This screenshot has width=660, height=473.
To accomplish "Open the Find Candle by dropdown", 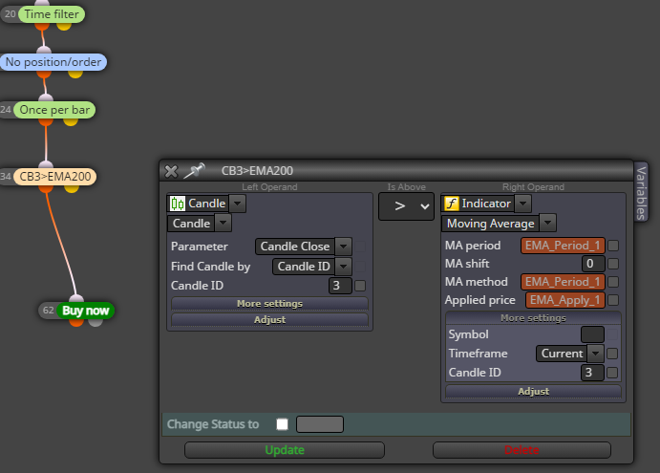I will 344,267.
